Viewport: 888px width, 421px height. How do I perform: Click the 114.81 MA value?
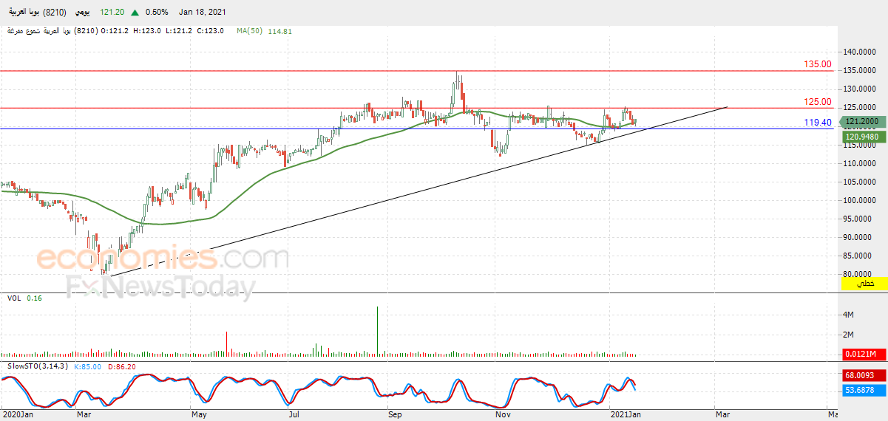pos(280,31)
